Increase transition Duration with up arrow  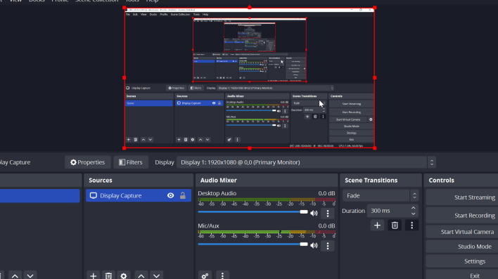pos(413,208)
